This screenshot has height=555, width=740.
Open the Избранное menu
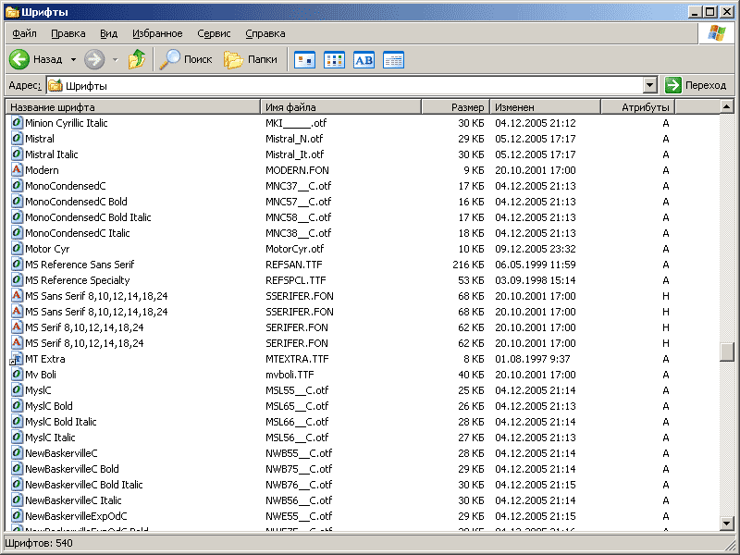pos(157,33)
